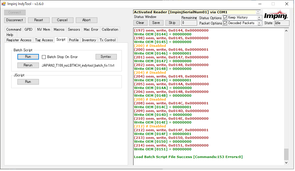Image resolution: width=295 pixels, height=171 pixels.
Task: Open the Mac Error tab
Action: (x=91, y=29)
